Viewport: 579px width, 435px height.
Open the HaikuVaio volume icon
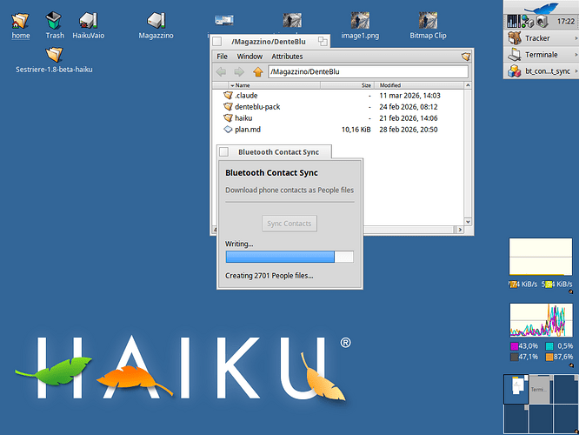pos(88,21)
